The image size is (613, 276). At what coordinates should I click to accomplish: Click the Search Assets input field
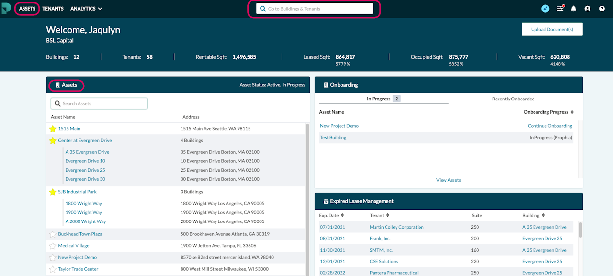[x=99, y=103]
